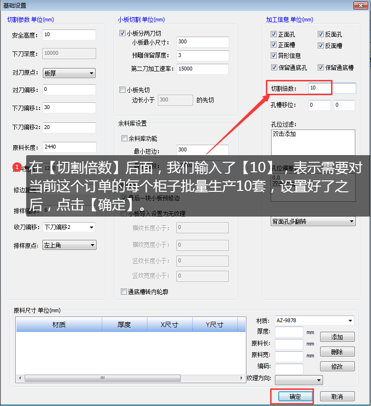Image resolution: width=371 pixels, height=406 pixels.
Task: Click 原料宽 input field
Action: pyautogui.click(x=289, y=356)
